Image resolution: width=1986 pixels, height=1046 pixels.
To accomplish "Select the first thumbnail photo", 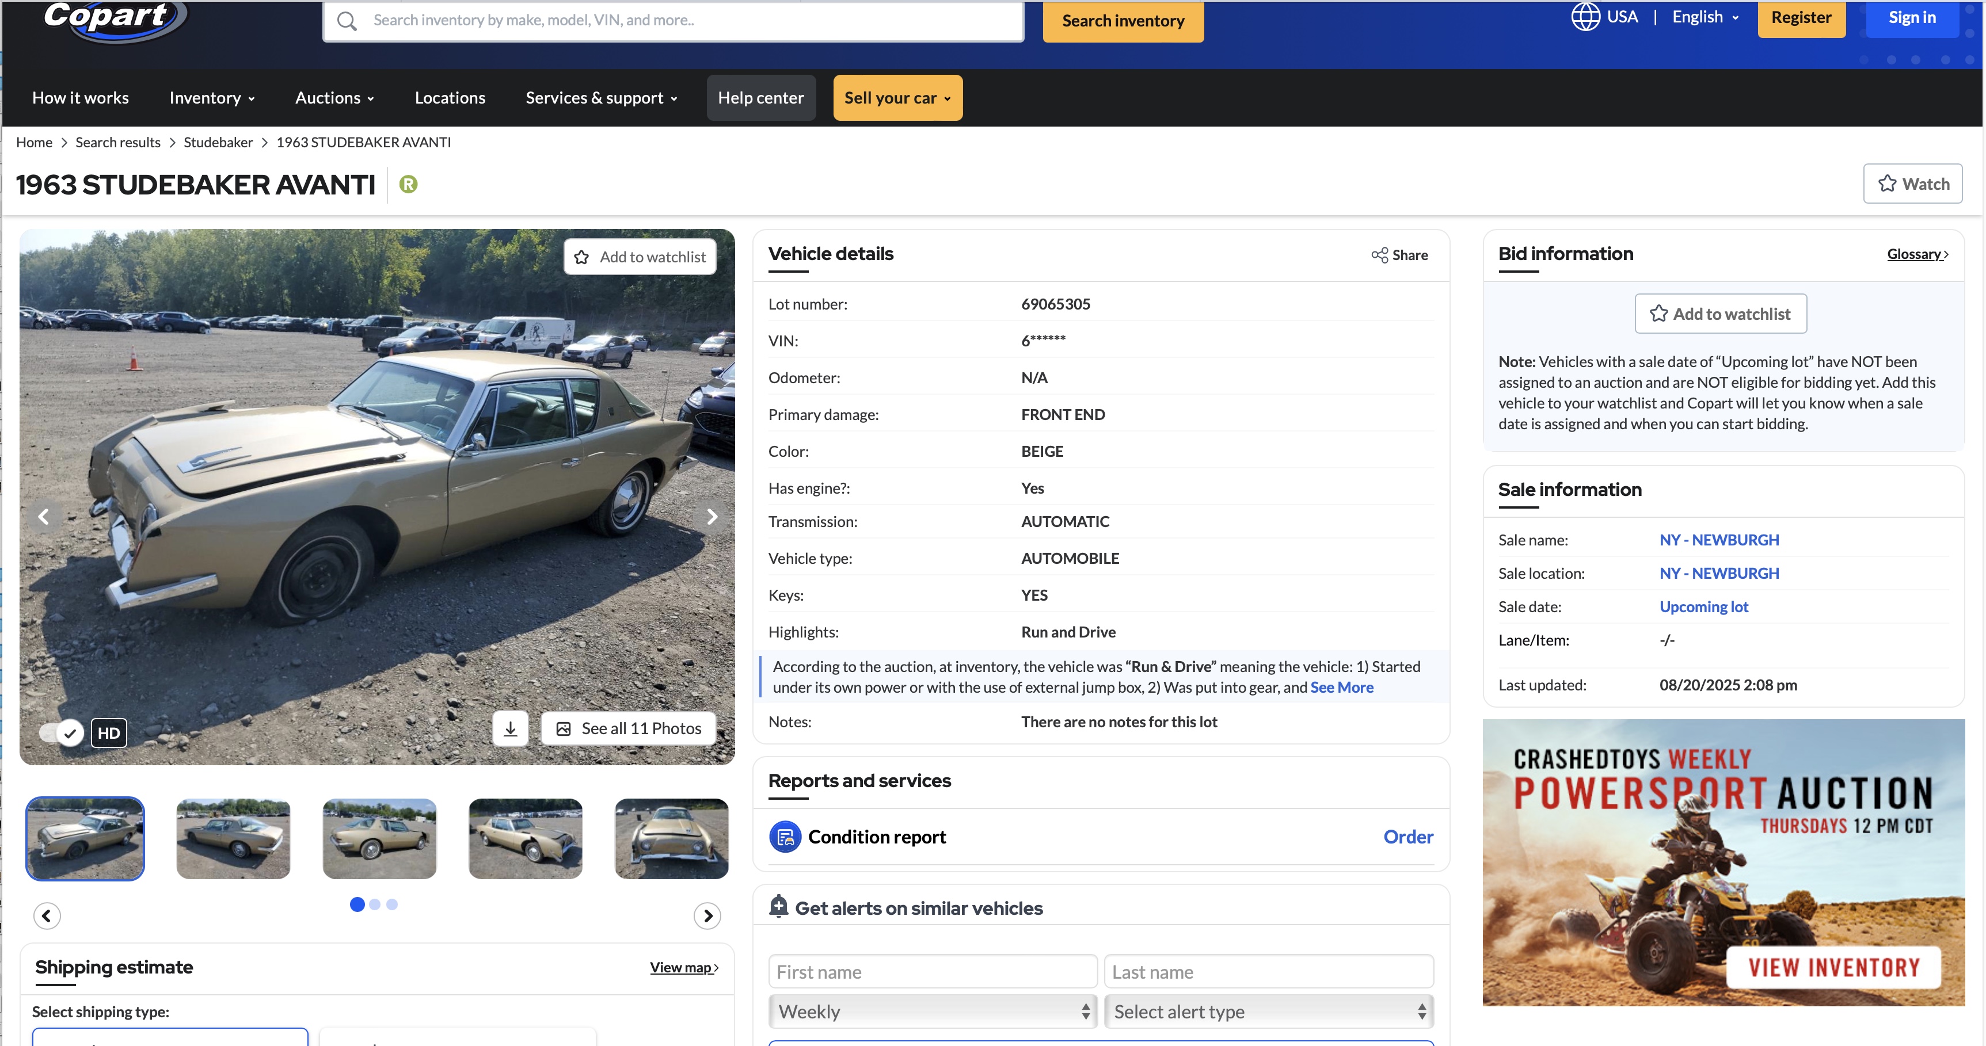I will [x=86, y=839].
